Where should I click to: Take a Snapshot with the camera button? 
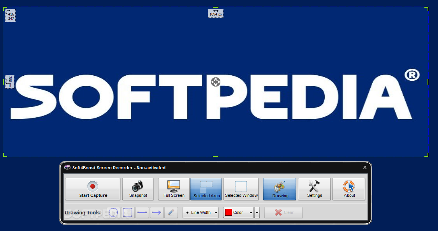(x=138, y=189)
